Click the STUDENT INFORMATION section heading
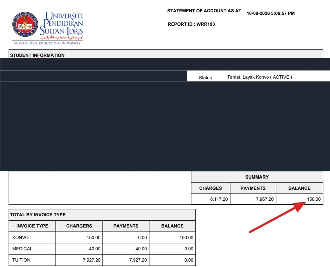 (37, 55)
